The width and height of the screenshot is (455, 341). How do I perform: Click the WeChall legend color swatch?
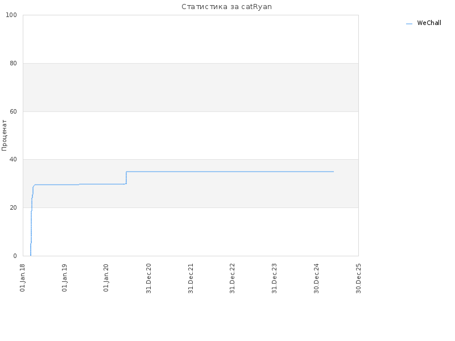409,24
